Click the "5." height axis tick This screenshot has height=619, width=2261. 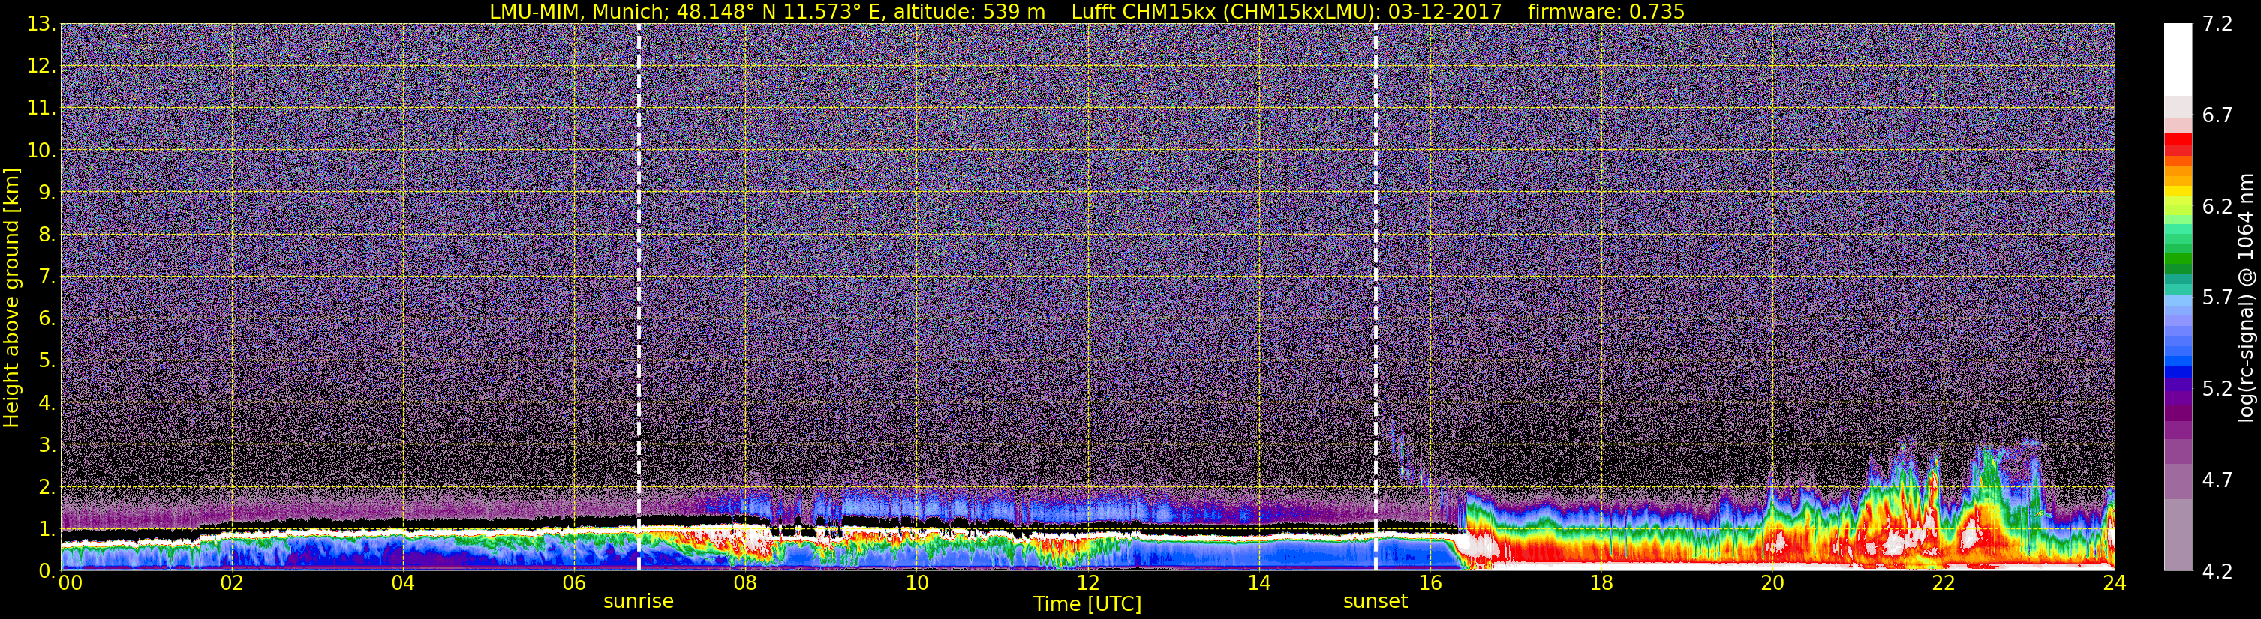(x=46, y=361)
